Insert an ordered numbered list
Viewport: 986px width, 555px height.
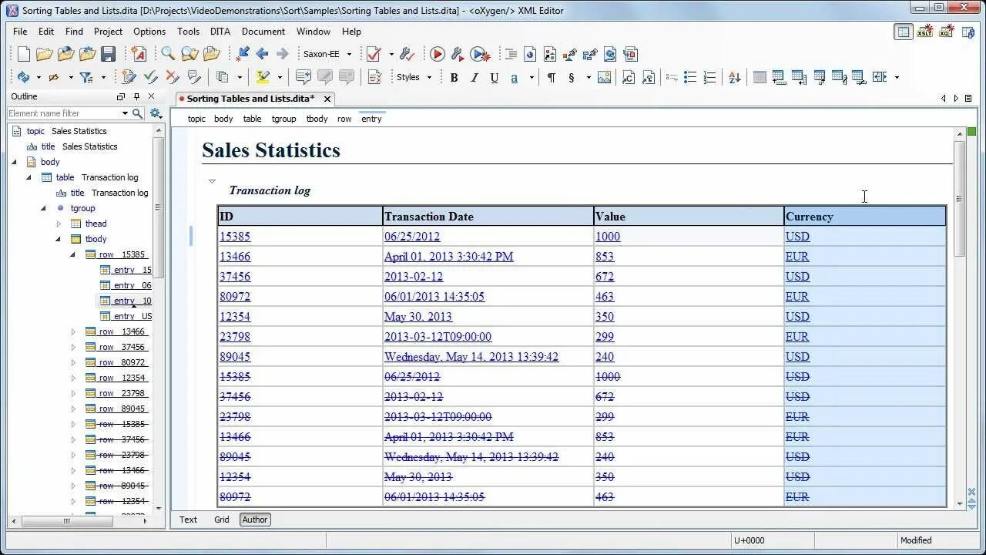(x=710, y=77)
